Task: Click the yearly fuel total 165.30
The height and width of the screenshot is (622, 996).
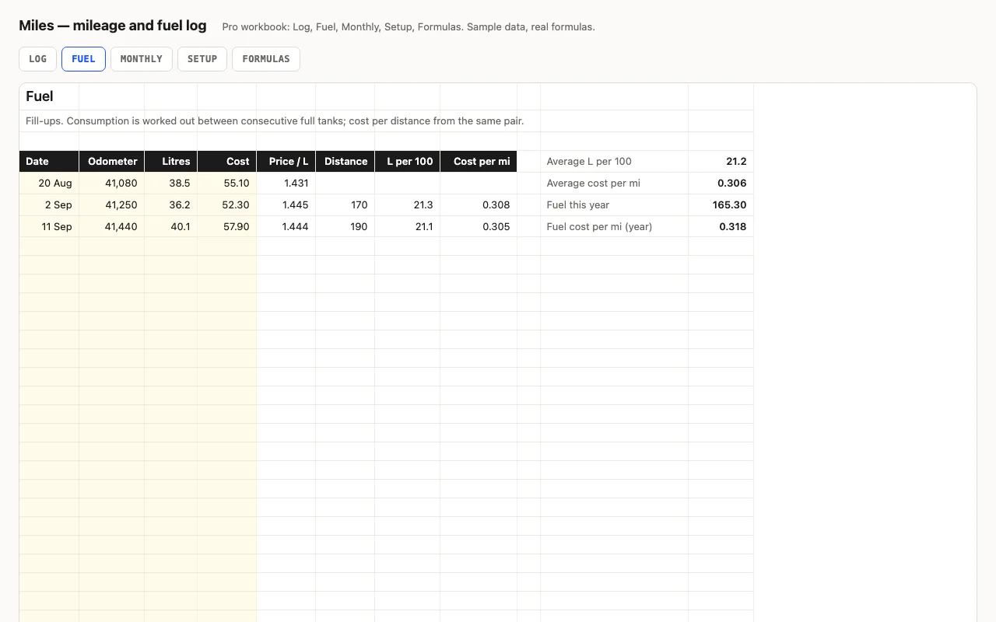Action: [721, 205]
